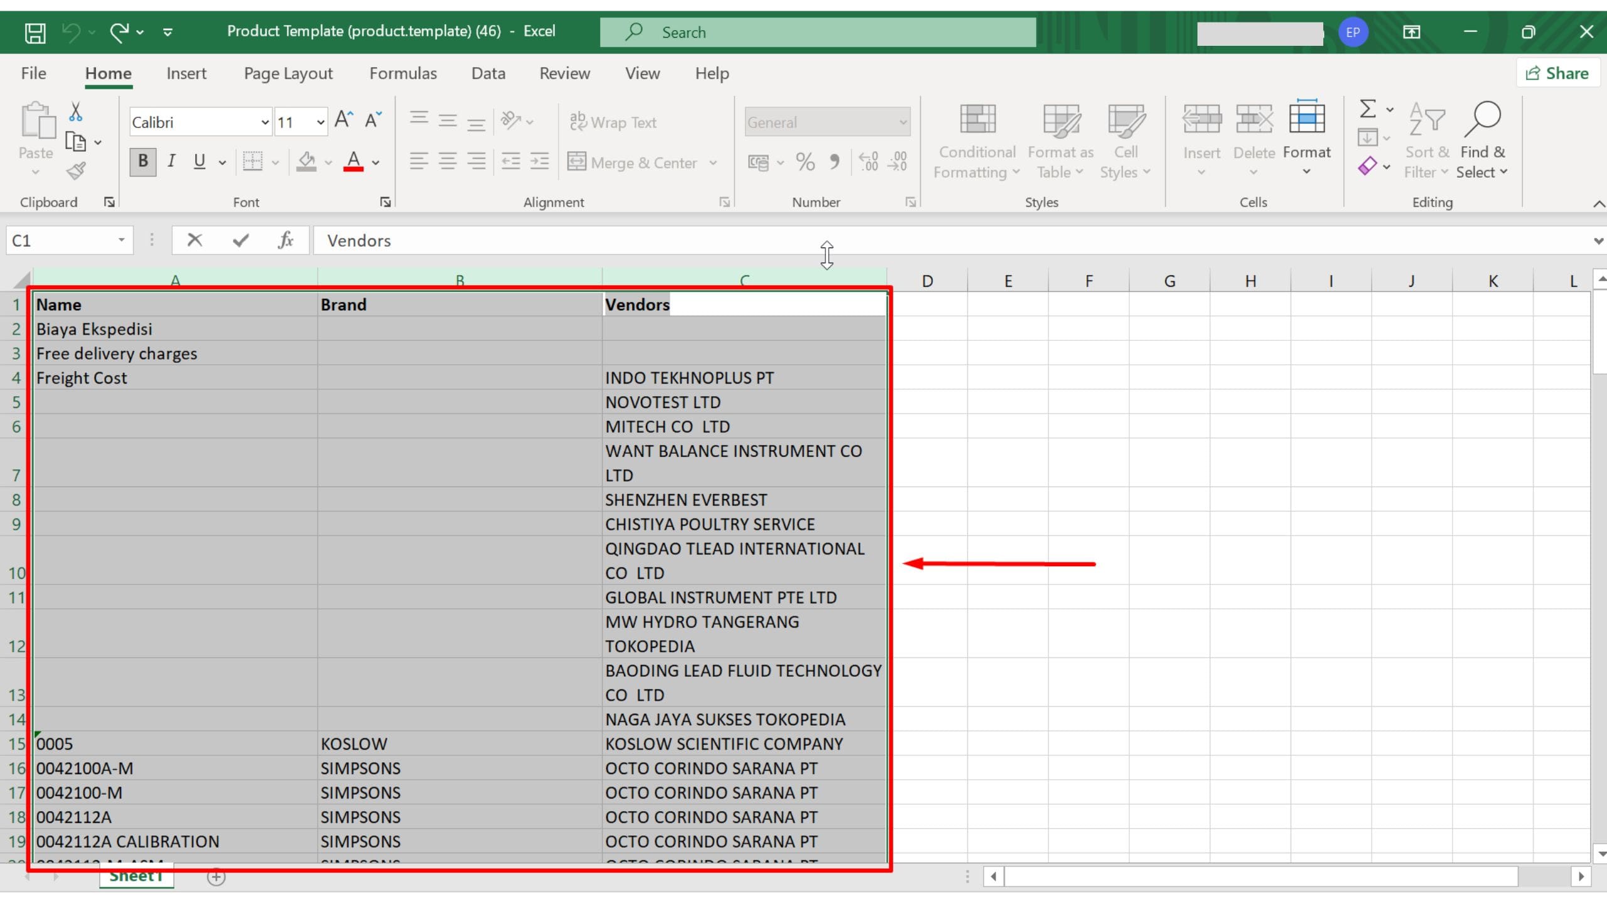
Task: Toggle Italic formatting
Action: click(171, 161)
